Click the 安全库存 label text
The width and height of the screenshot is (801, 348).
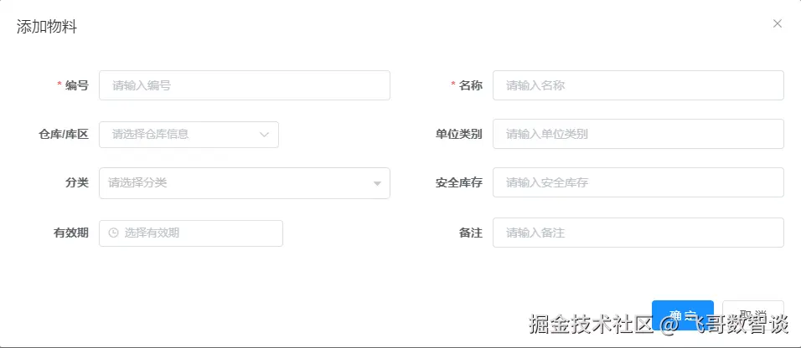[458, 183]
